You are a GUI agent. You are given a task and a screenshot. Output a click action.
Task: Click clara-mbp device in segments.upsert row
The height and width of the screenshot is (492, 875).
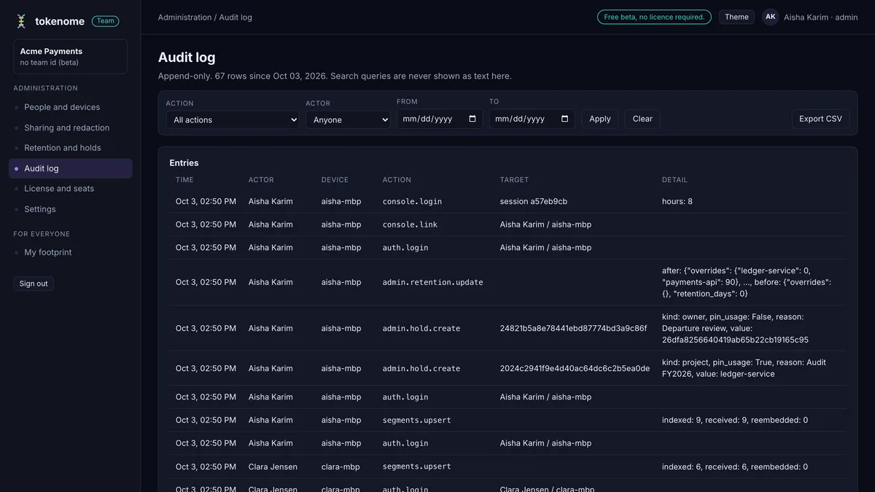(341, 467)
